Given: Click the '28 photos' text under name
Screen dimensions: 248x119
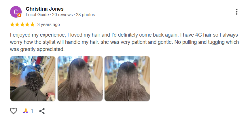Looking at the screenshot, I should (x=86, y=15).
